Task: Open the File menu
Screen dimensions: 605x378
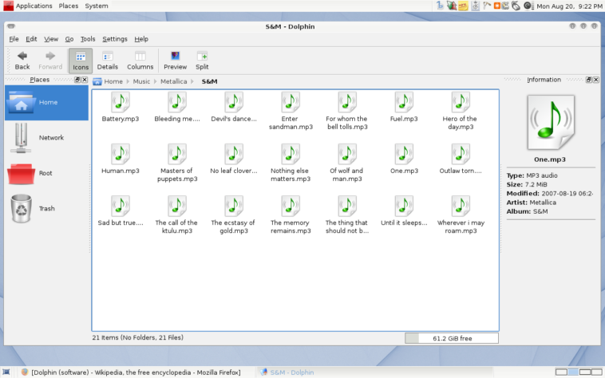Action: point(14,39)
